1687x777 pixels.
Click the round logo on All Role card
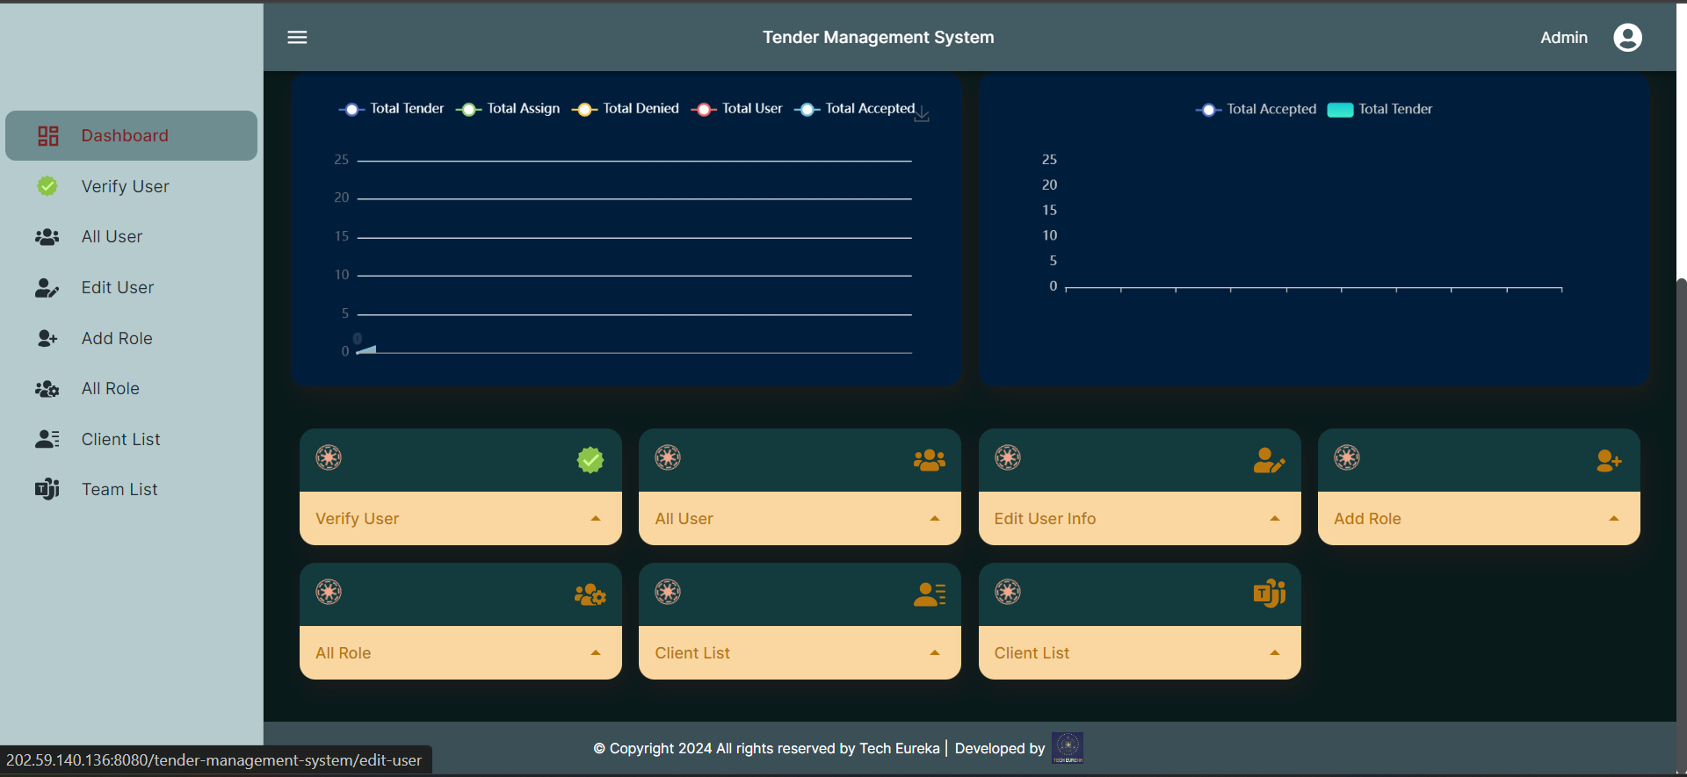point(329,592)
